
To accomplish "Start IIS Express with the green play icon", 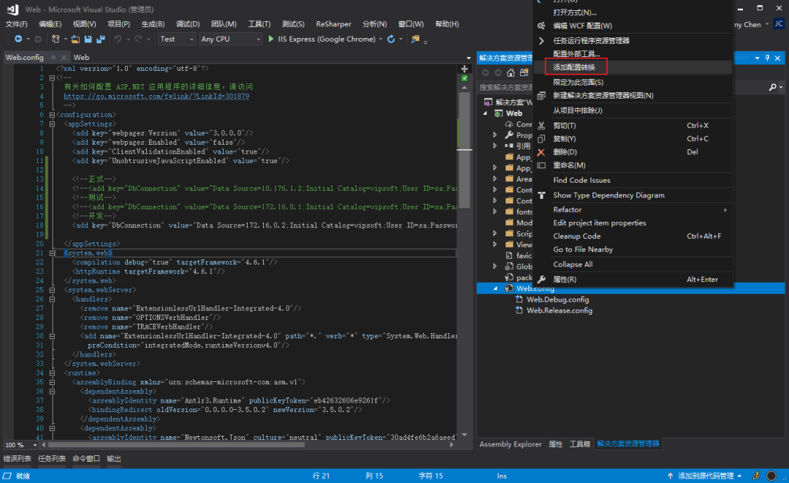I will pos(271,39).
